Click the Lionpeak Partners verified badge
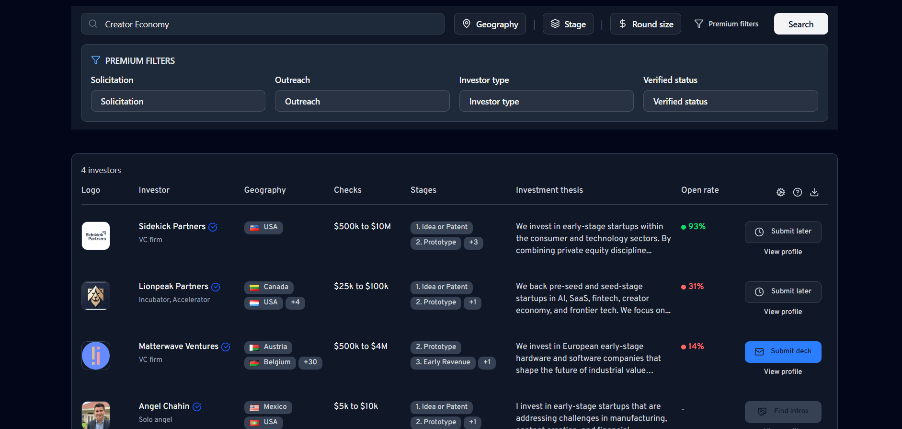 216,287
